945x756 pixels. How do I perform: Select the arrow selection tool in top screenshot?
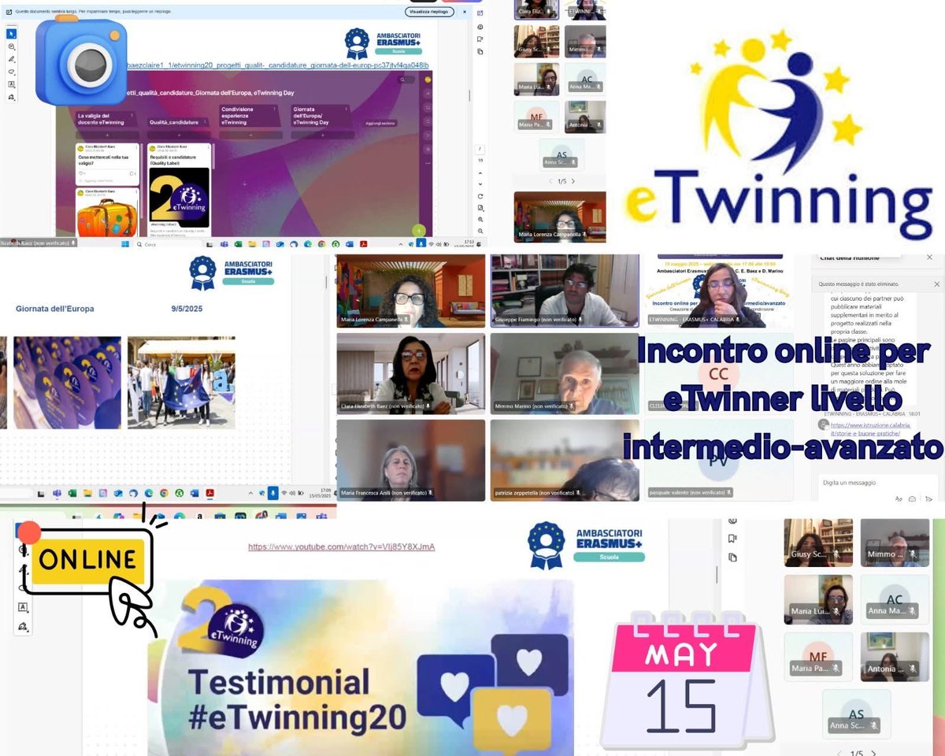tap(11, 34)
